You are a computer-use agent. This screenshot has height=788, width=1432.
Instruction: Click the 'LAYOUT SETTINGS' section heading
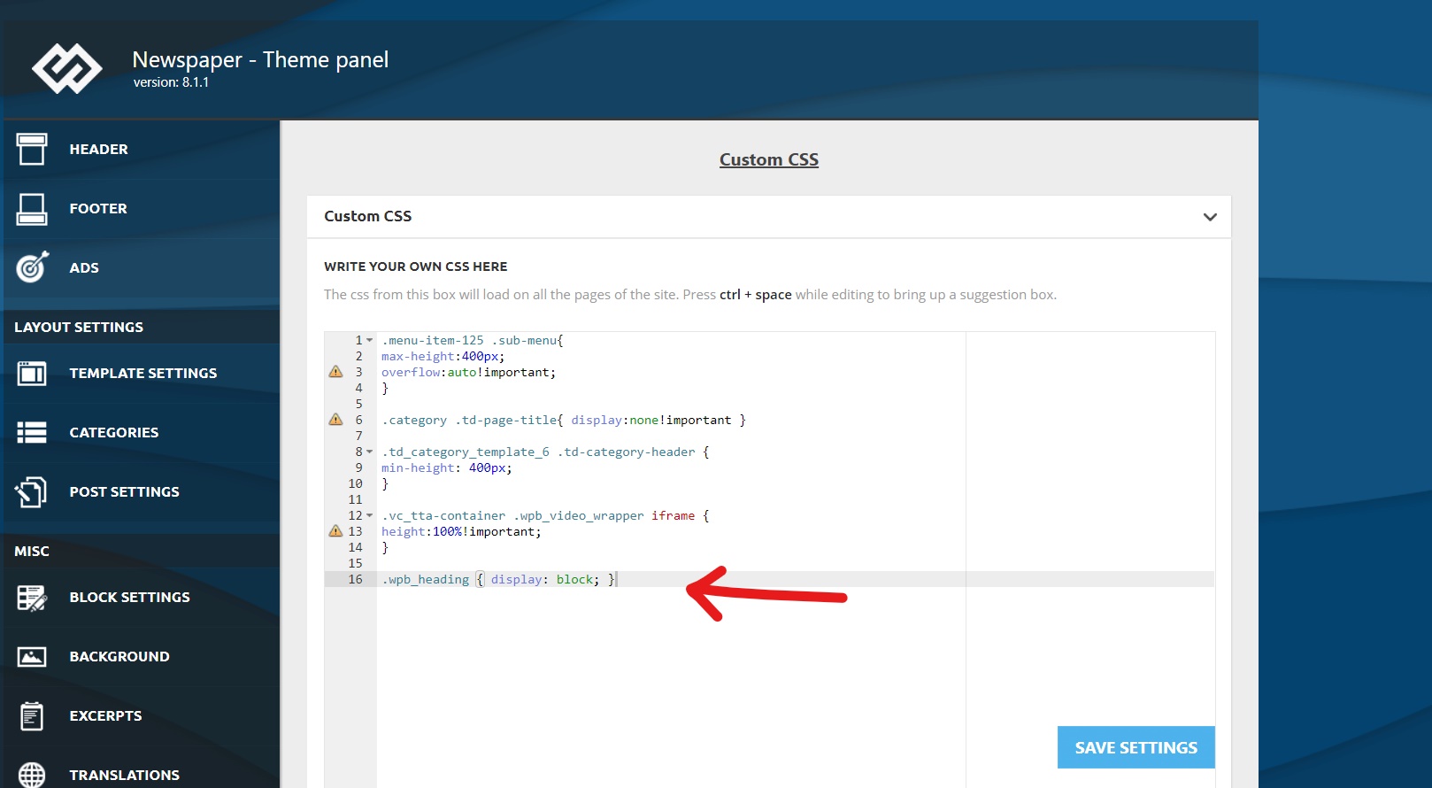pos(79,327)
